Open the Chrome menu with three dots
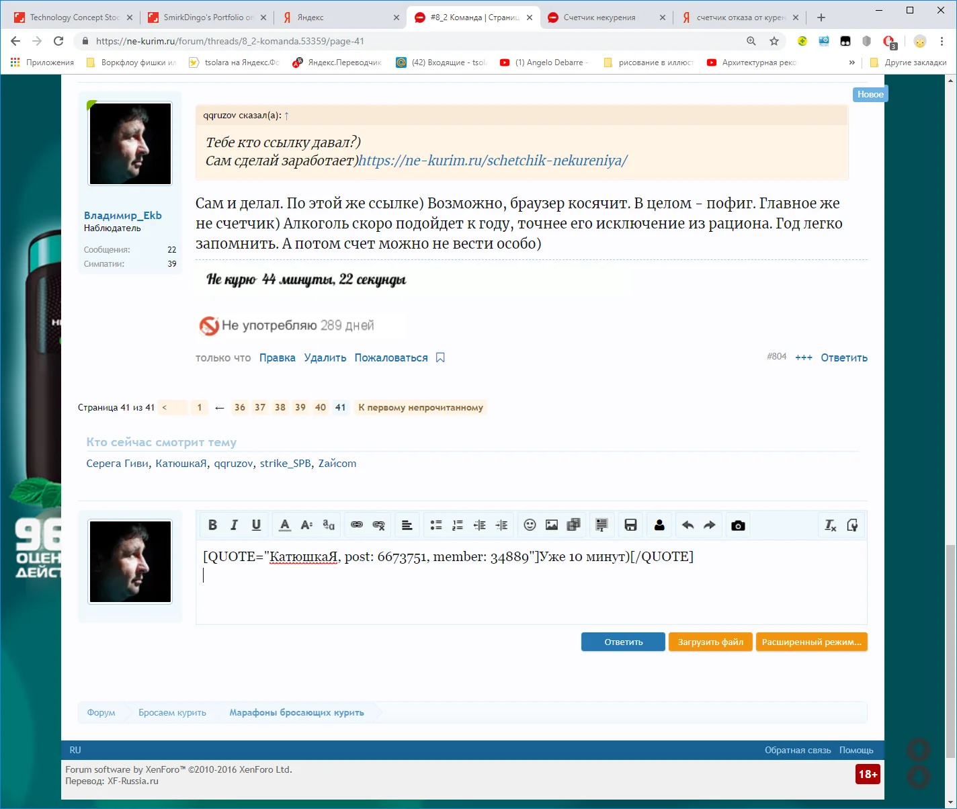957x809 pixels. [942, 41]
